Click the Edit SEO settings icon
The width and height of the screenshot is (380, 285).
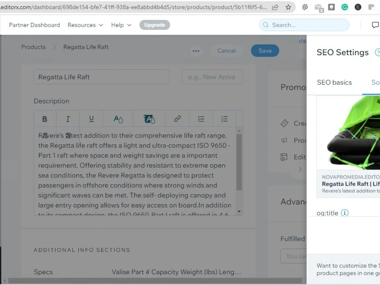(x=284, y=157)
